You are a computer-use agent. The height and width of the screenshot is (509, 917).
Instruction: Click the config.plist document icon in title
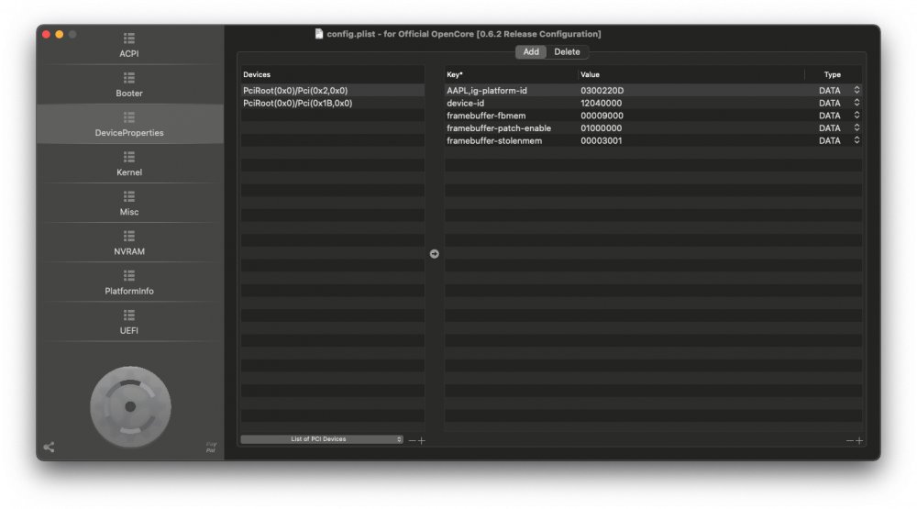pyautogui.click(x=319, y=34)
